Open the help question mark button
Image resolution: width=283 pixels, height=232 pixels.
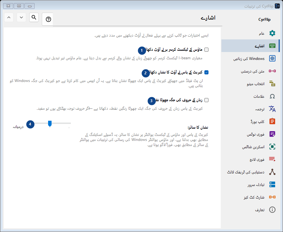click(48, 19)
